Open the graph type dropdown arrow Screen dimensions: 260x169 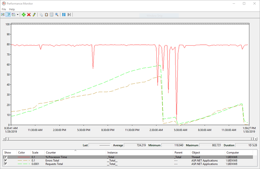pyautogui.click(x=18, y=15)
